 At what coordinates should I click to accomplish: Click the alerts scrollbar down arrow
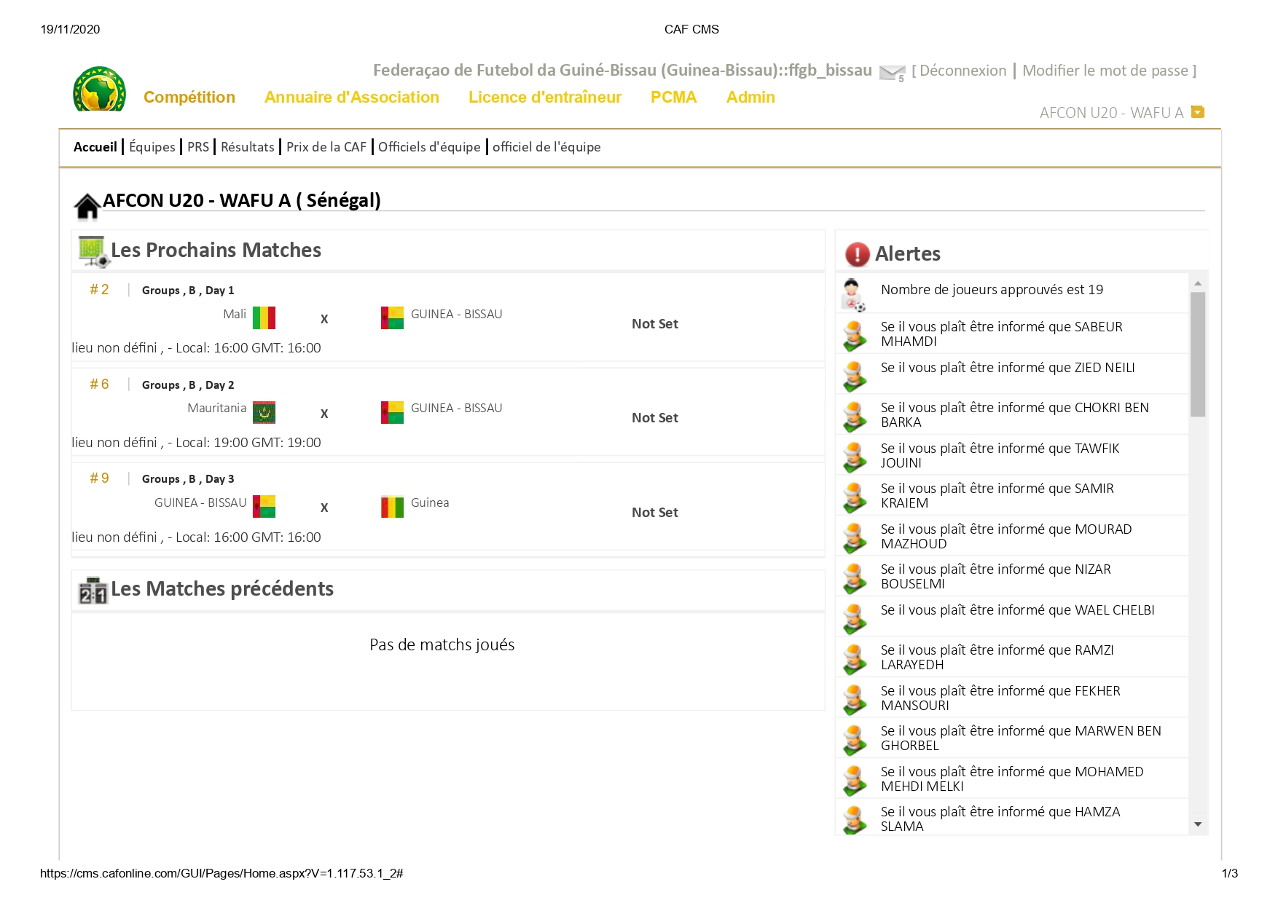(x=1198, y=825)
